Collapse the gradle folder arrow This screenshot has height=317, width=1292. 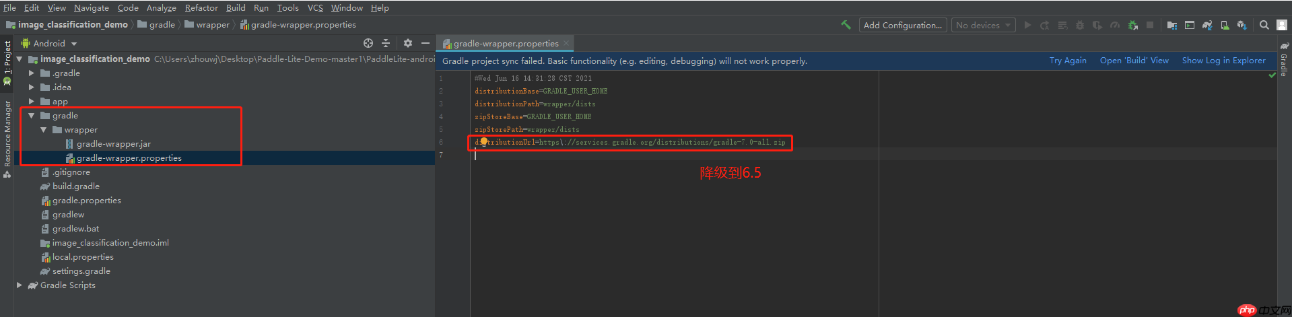[31, 116]
